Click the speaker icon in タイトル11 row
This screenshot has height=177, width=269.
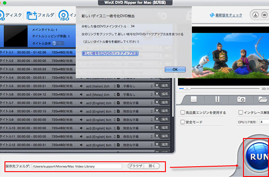tap(81, 137)
